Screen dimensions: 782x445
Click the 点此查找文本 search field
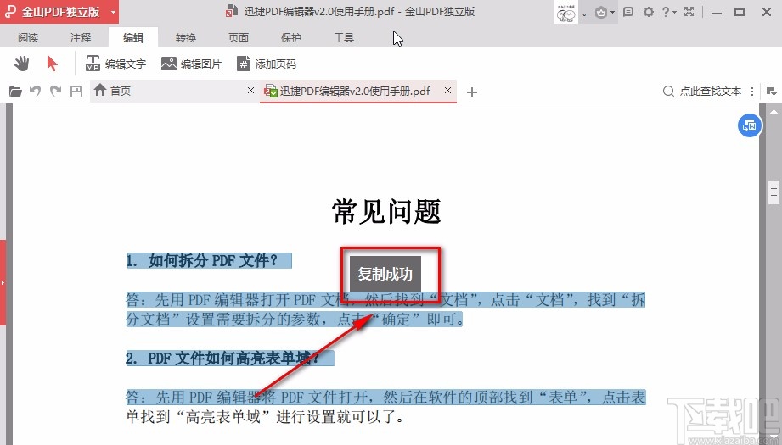pos(703,91)
